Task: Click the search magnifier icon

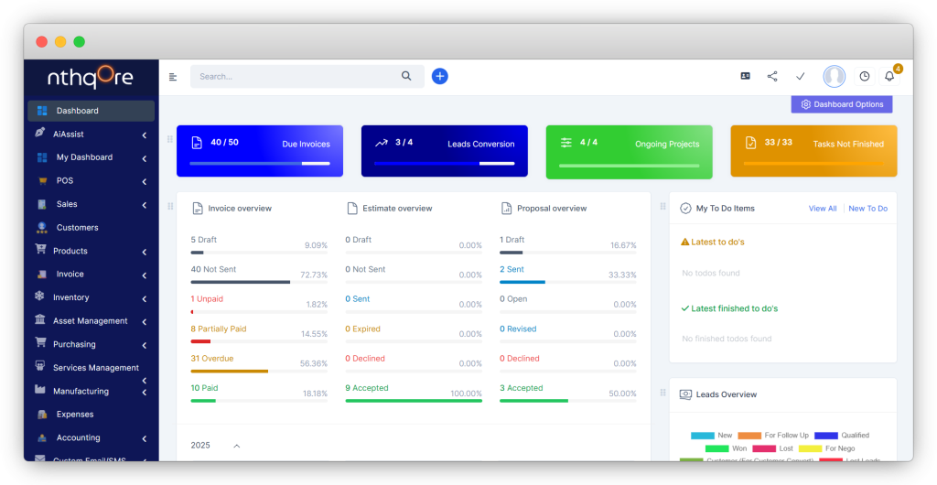Action: click(406, 76)
